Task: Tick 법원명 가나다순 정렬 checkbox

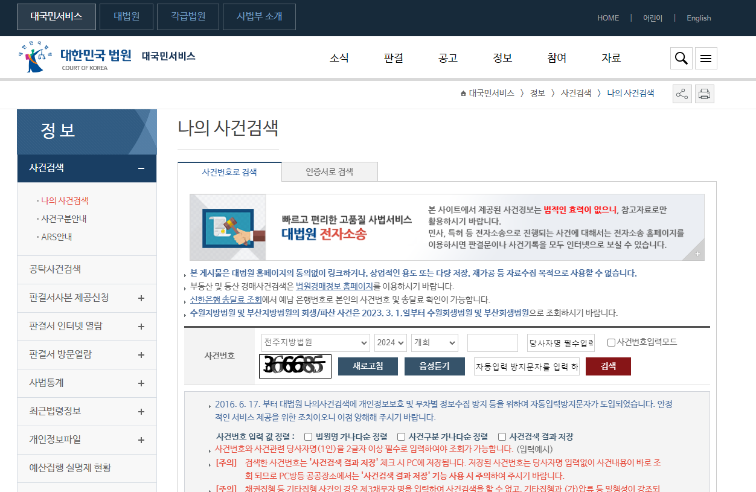Action: click(x=308, y=436)
